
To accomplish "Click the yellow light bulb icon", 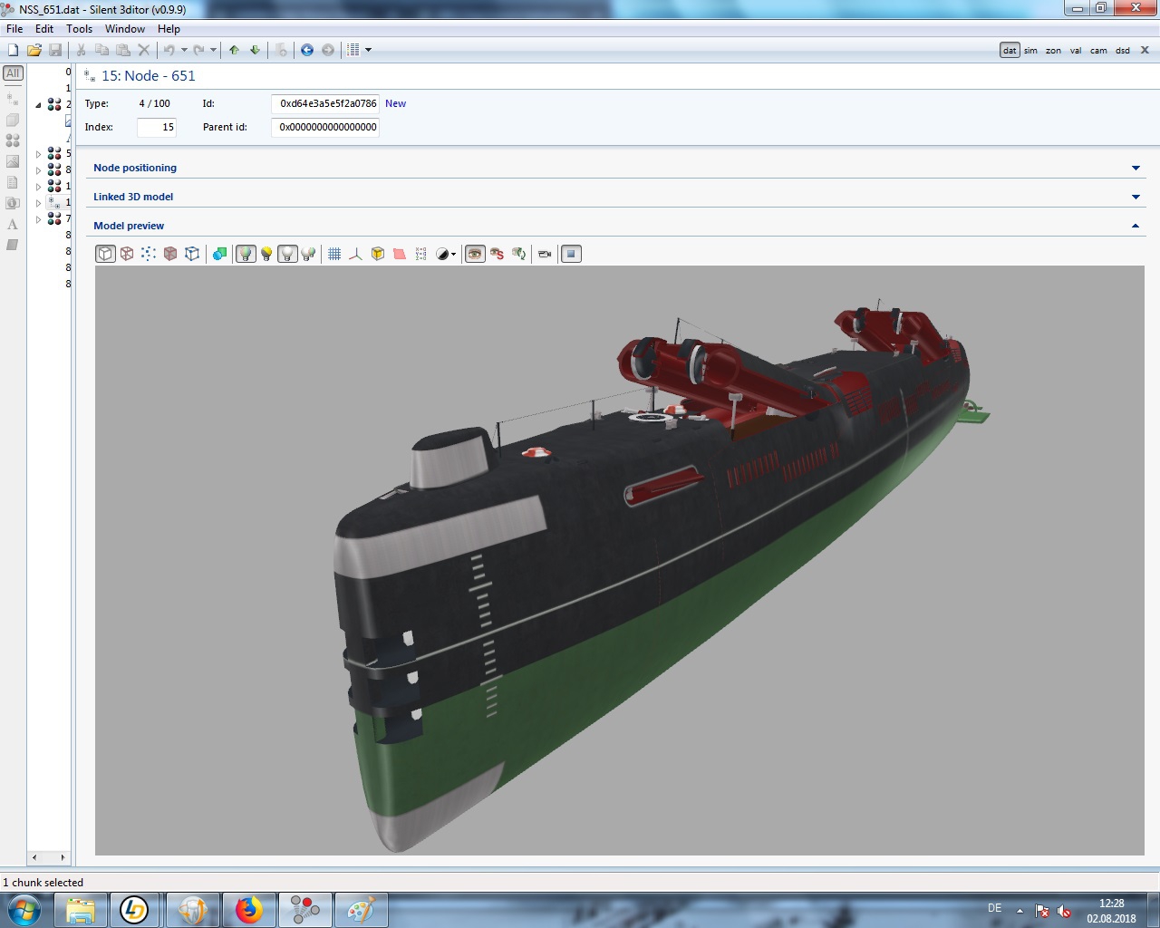I will click(266, 254).
